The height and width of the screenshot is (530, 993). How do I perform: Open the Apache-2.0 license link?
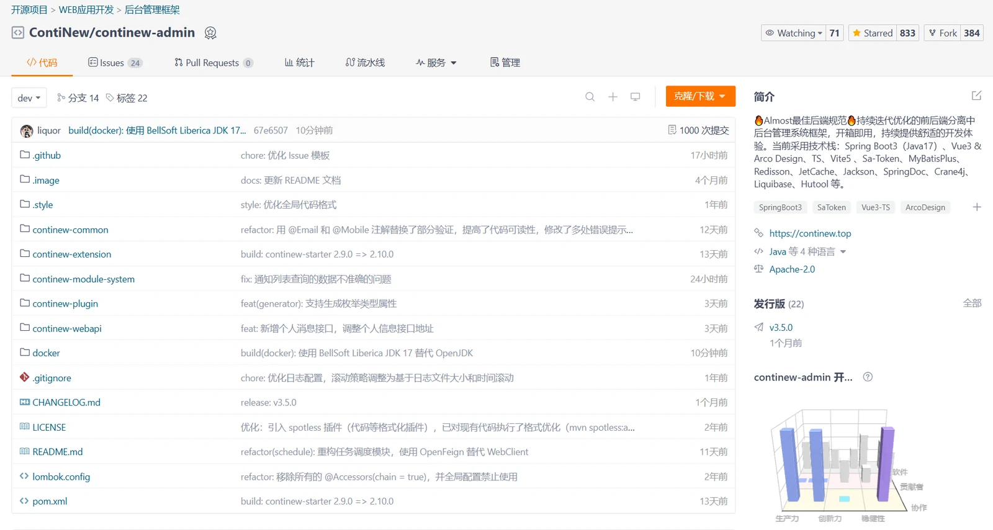tap(792, 269)
